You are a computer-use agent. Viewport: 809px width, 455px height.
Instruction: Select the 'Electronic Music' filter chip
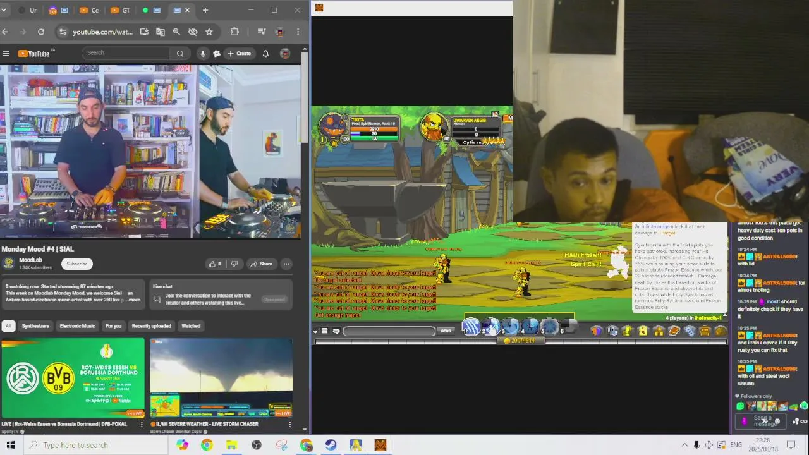click(77, 326)
